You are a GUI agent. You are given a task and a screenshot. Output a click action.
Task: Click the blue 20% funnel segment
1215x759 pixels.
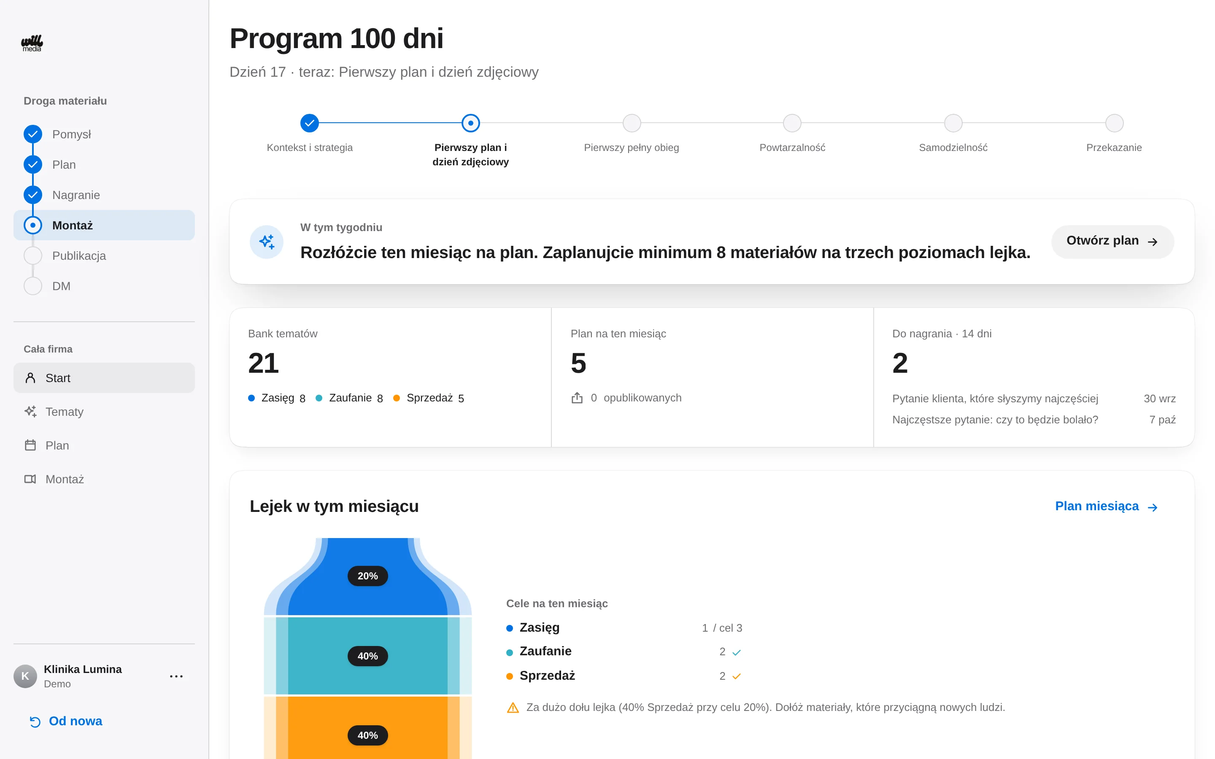coord(367,576)
